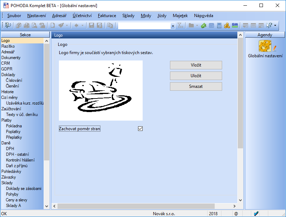286x217 pixels.
Task: Open dropdown arrow next to back arrow
Action: 82,25
